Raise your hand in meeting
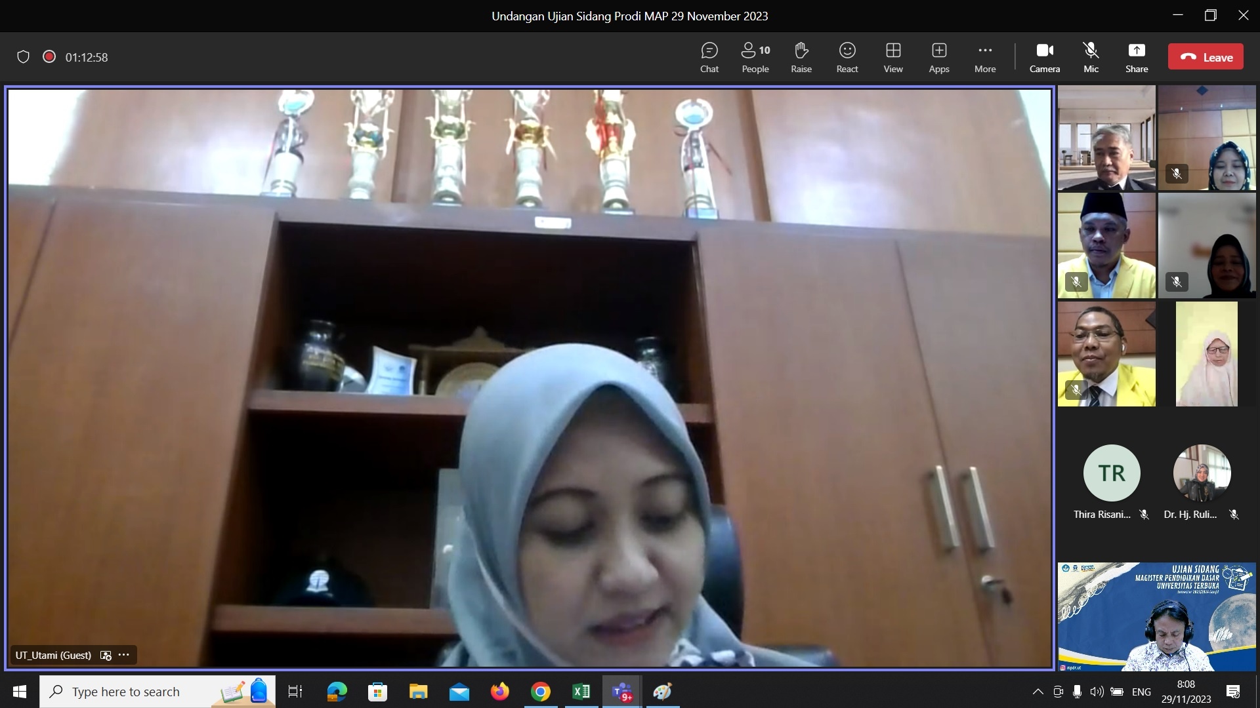1260x708 pixels. pos(801,57)
